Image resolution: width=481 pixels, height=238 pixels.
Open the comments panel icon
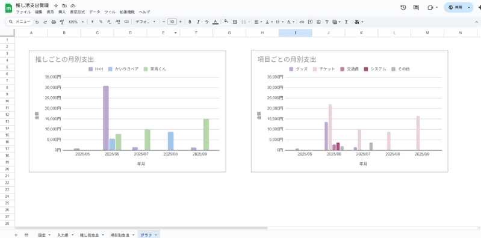point(416,7)
